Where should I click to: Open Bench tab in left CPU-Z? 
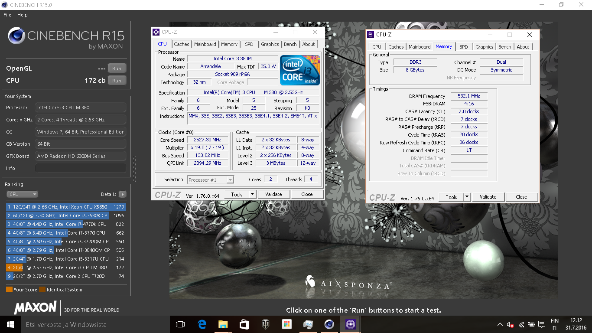(290, 44)
